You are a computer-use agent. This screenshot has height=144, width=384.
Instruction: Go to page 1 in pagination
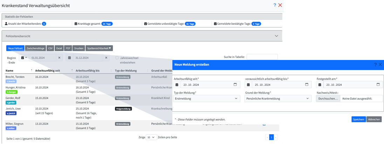click(271, 137)
